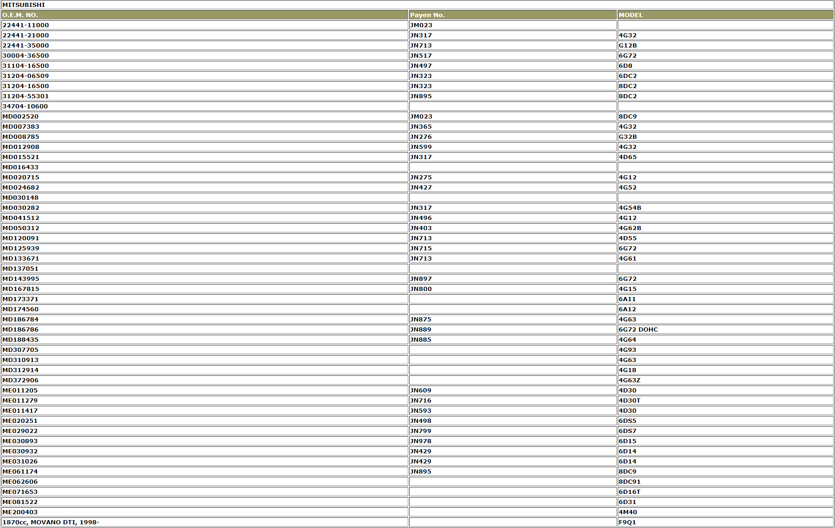Click model cell 4D65
The image size is (835, 528).
click(x=726, y=157)
